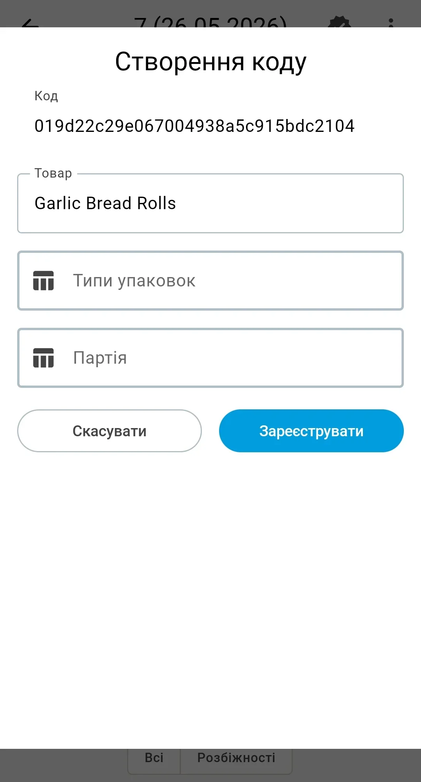Image resolution: width=421 pixels, height=782 pixels.
Task: Register the code with Зареєструвати
Action: point(311,431)
